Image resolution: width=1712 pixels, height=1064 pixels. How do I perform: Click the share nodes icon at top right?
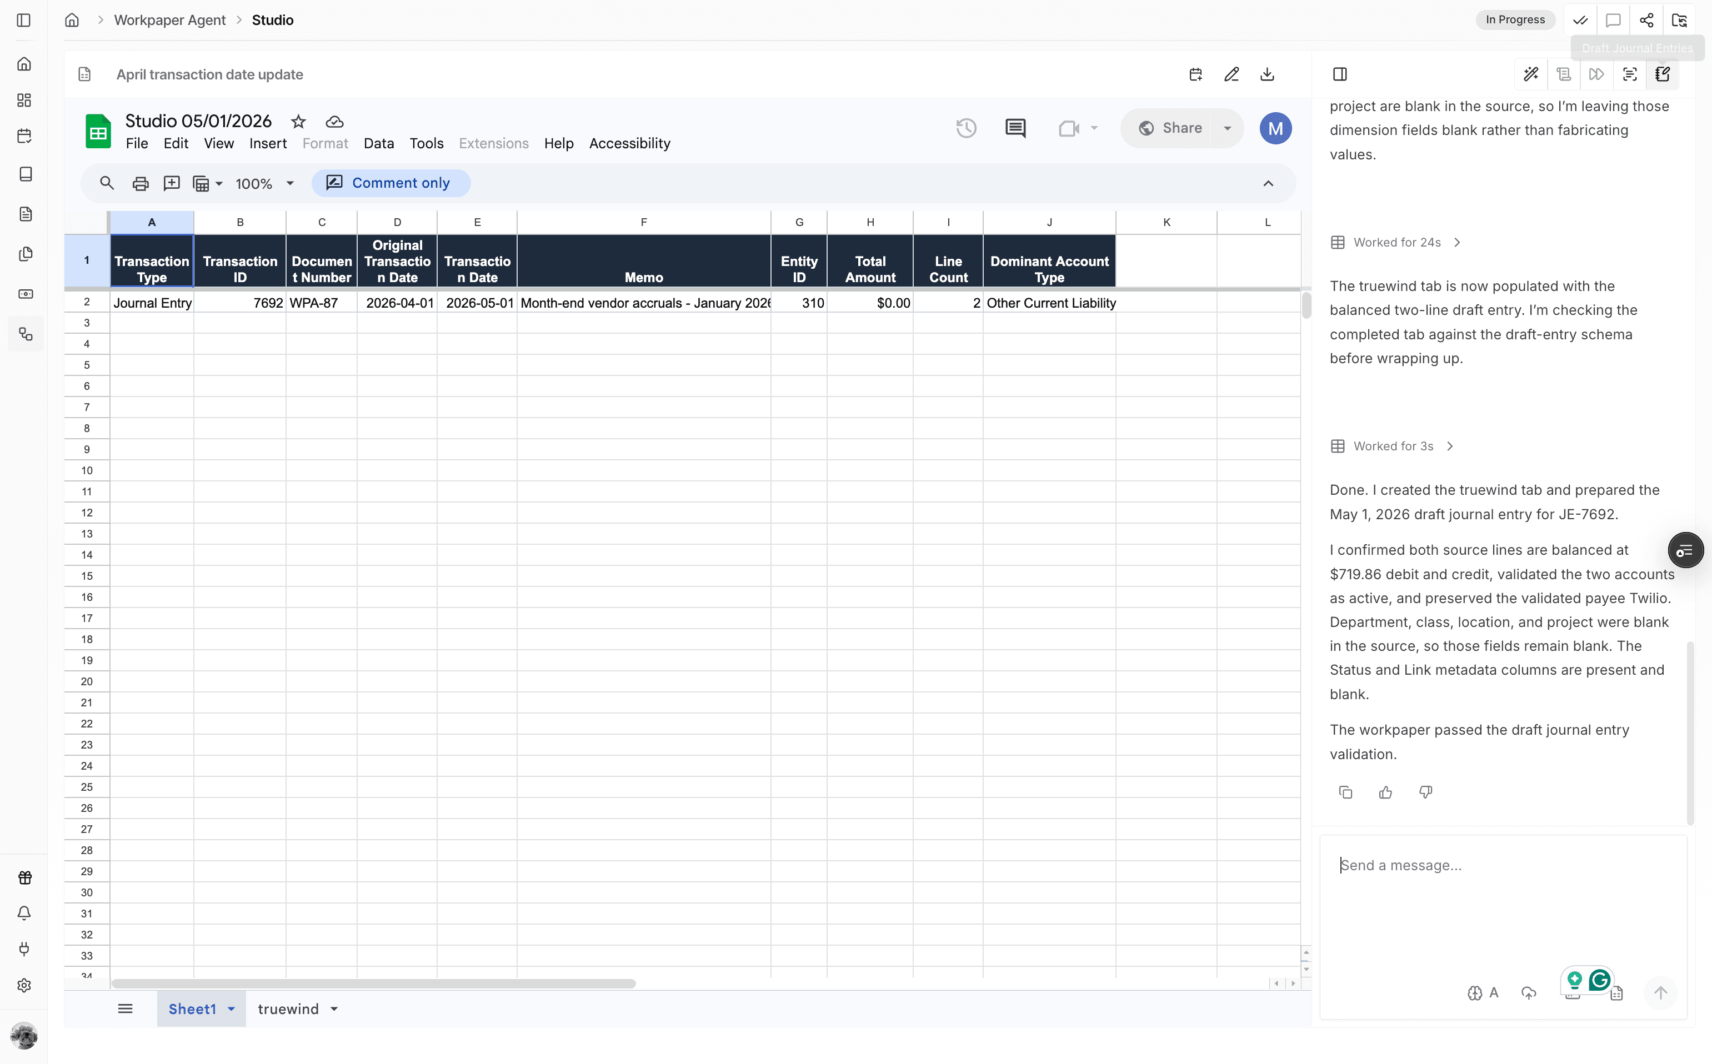pos(1646,21)
